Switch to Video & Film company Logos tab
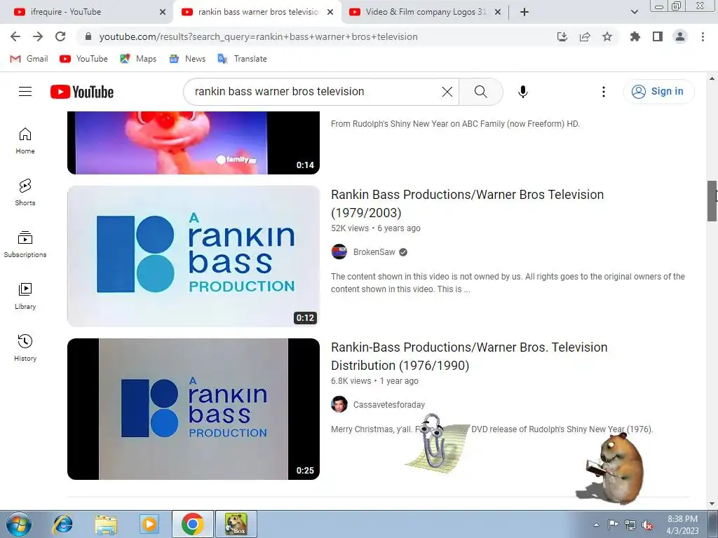This screenshot has height=538, width=718. (x=425, y=12)
